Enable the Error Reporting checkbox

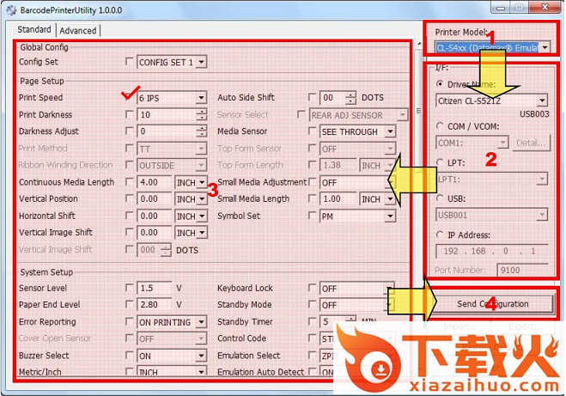pos(129,321)
